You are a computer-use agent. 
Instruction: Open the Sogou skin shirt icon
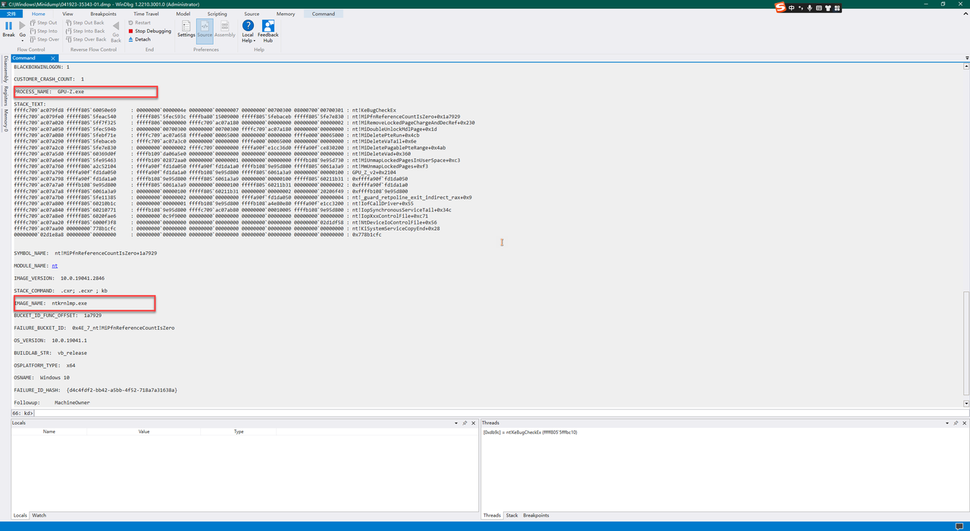pos(828,8)
